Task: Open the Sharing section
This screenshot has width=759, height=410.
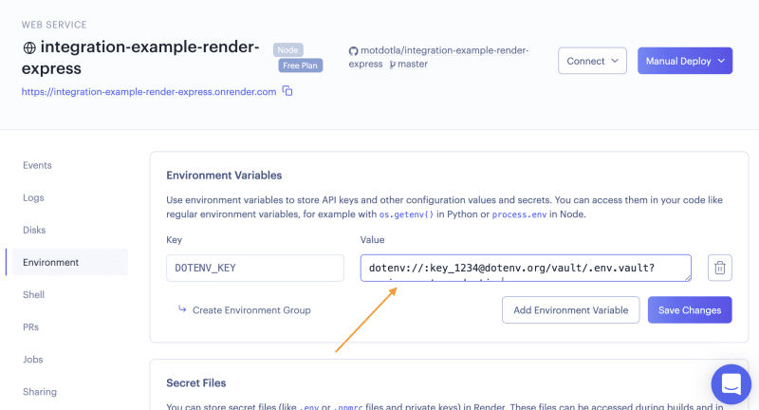Action: [40, 392]
